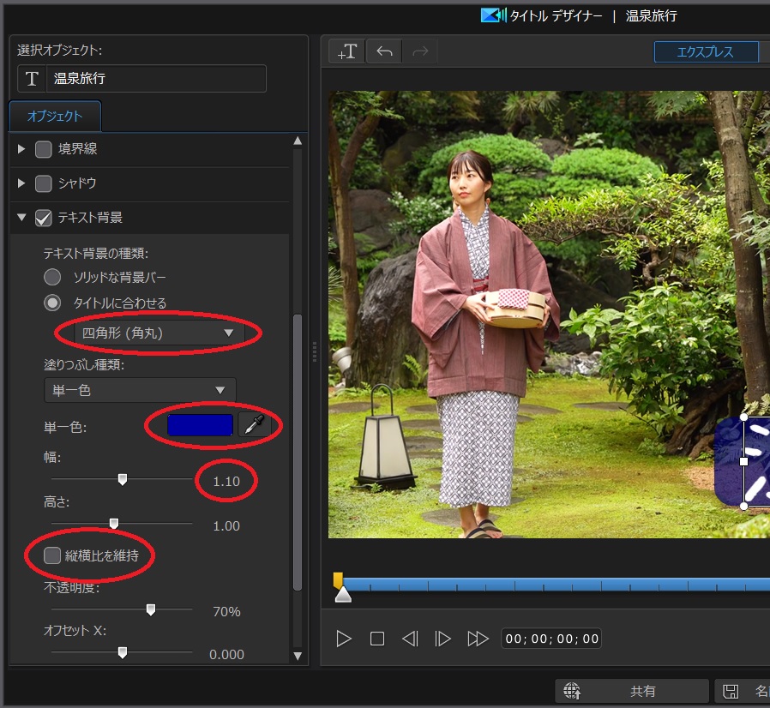The height and width of the screenshot is (708, 770).
Task: Click the 選択オブジェクト label
Action: [x=59, y=50]
